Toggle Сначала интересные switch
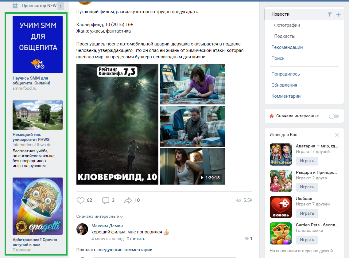Viewport: 349px width, 258px height. [x=334, y=116]
